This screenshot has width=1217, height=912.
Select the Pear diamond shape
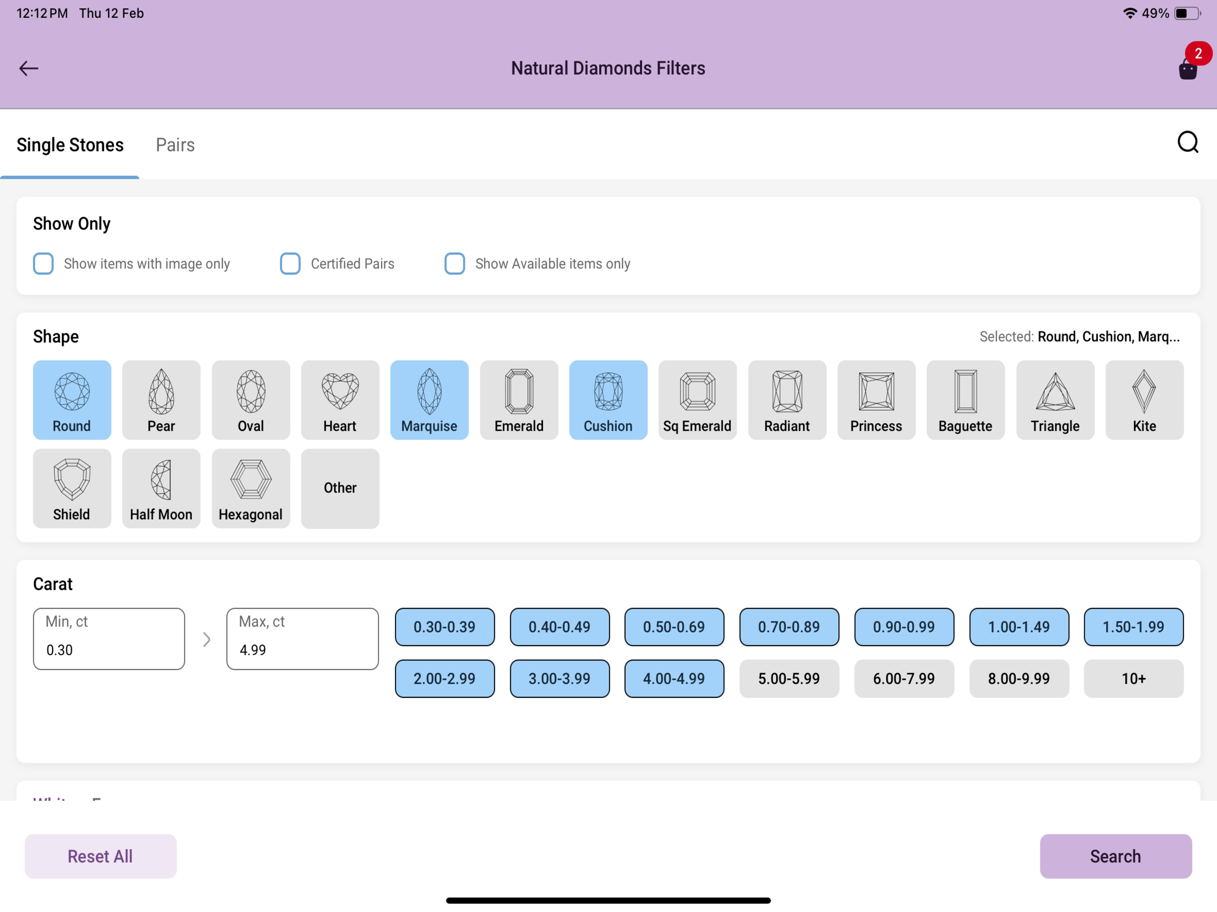point(161,400)
